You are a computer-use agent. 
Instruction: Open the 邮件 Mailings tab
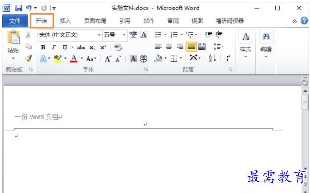tap(149, 21)
